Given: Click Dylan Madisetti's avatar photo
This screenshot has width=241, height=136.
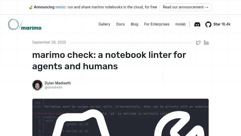Looking at the screenshot, I should (37, 85).
